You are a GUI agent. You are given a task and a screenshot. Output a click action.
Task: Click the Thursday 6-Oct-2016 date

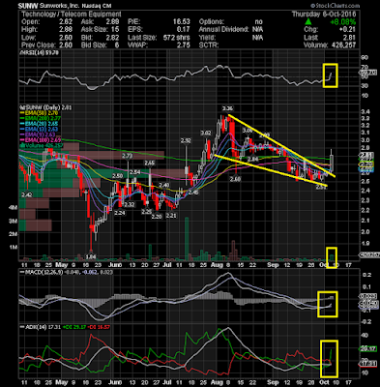tap(324, 15)
